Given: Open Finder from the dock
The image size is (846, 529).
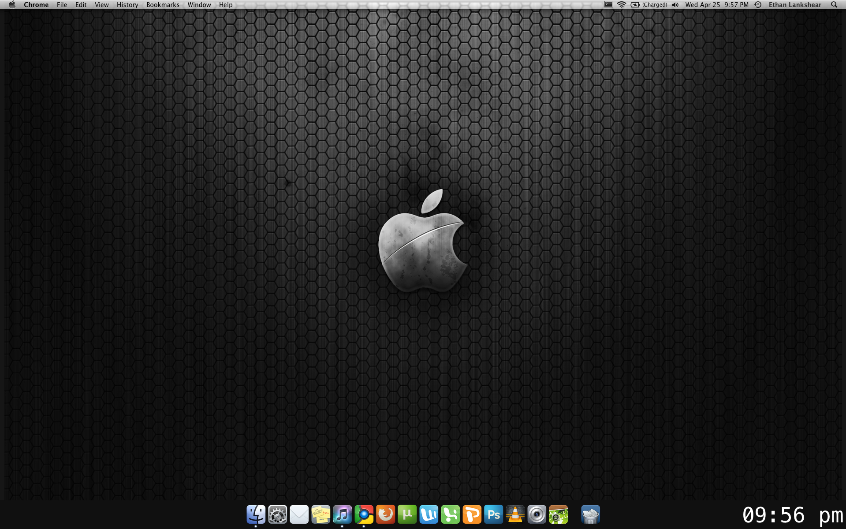Looking at the screenshot, I should coord(256,514).
